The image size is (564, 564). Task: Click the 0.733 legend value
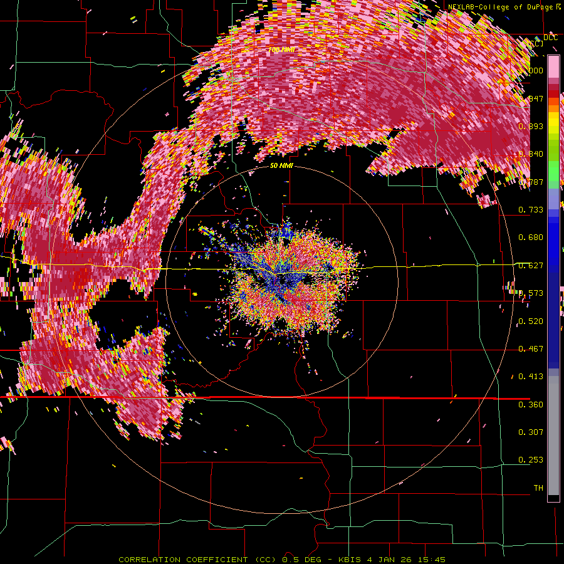point(531,210)
